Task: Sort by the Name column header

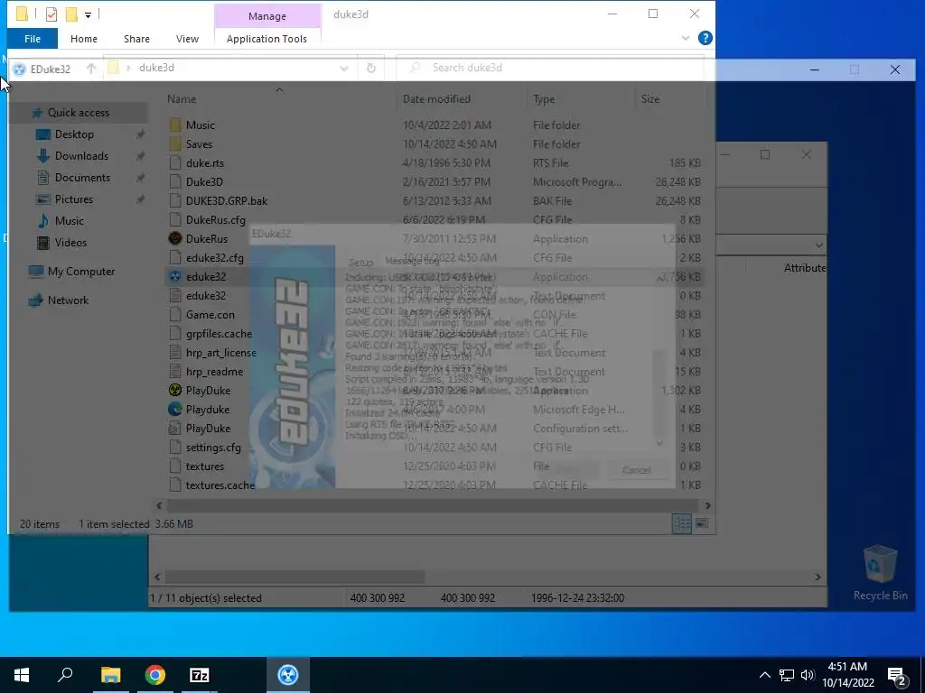Action: tap(181, 99)
